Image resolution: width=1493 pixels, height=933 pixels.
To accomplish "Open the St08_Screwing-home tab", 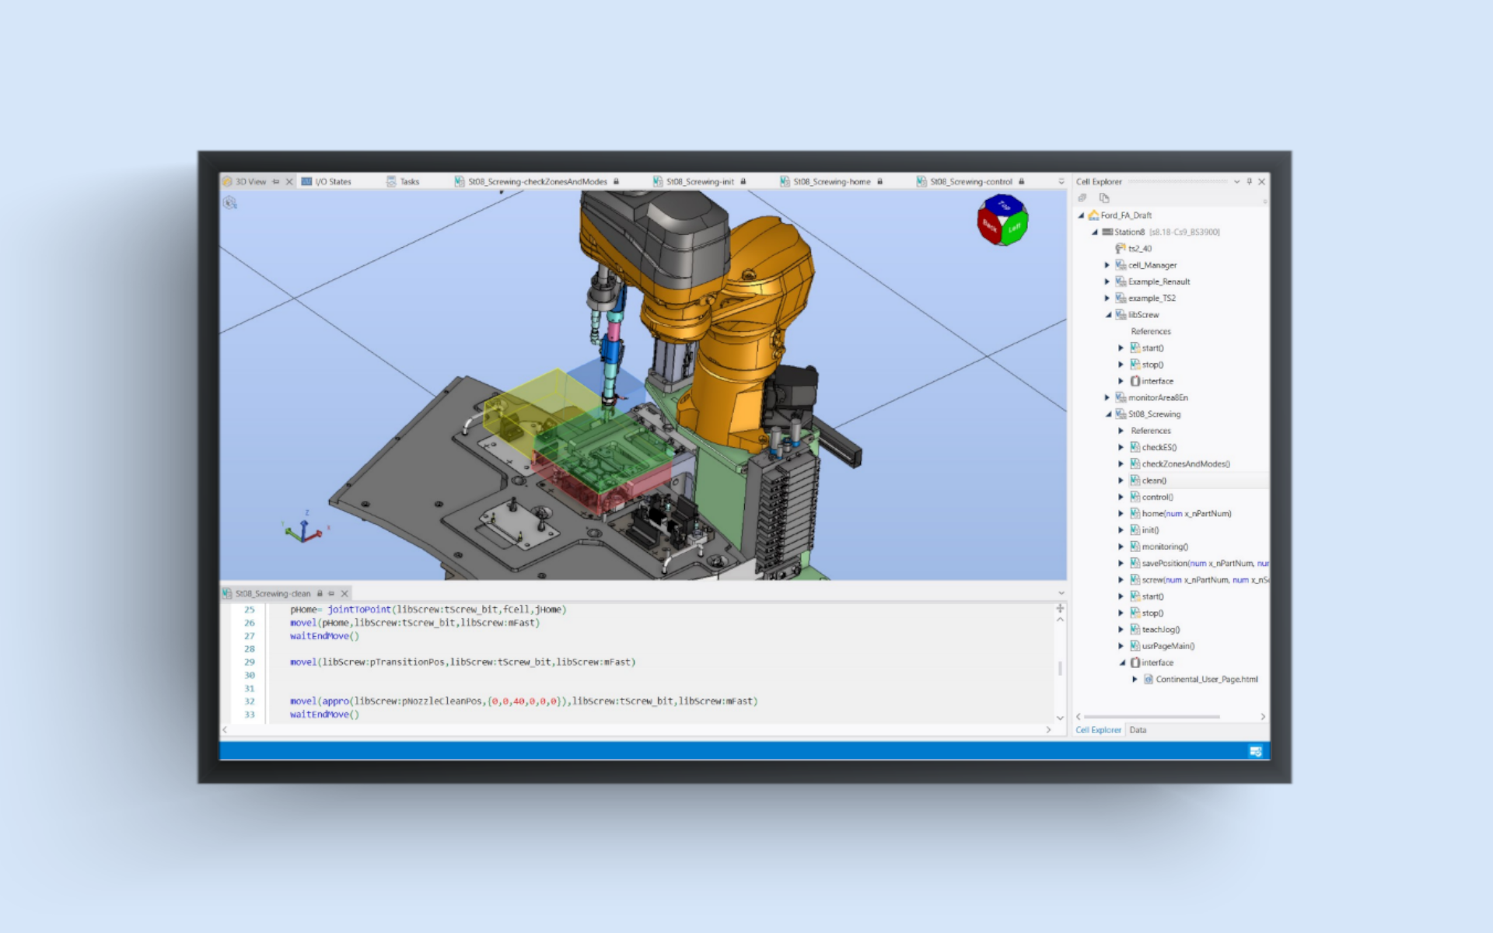I will click(830, 181).
